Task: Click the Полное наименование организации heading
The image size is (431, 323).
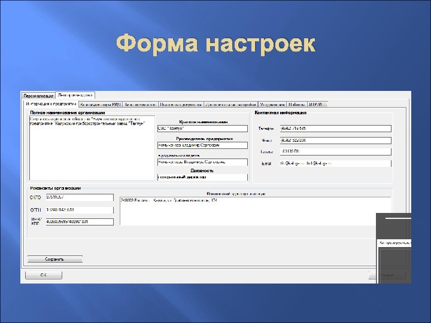Action: point(67,112)
